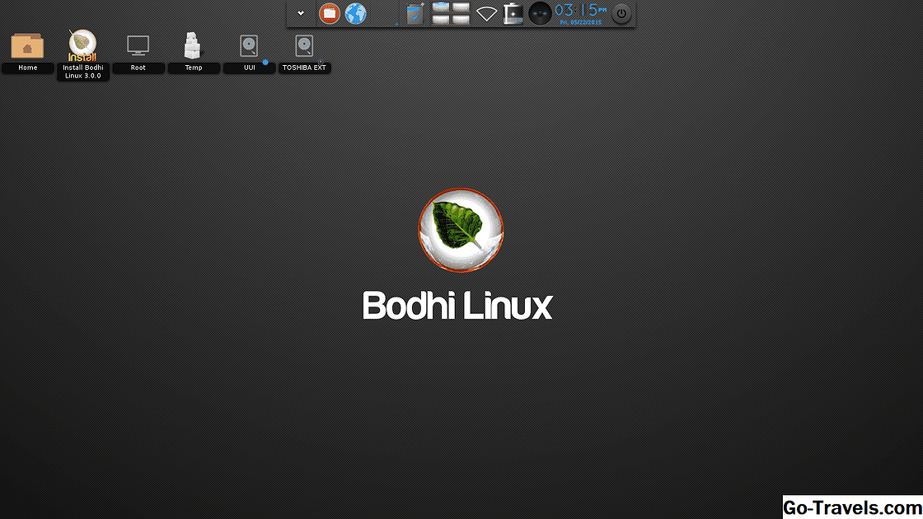Switch to the top-right virtual desktop
Image resolution: width=923 pixels, height=519 pixels.
461,7
